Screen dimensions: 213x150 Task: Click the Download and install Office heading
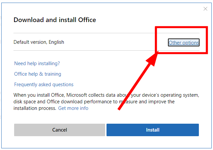point(55,20)
